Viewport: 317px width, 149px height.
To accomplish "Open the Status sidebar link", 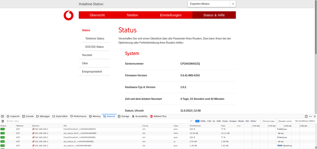I will pos(86,30).
